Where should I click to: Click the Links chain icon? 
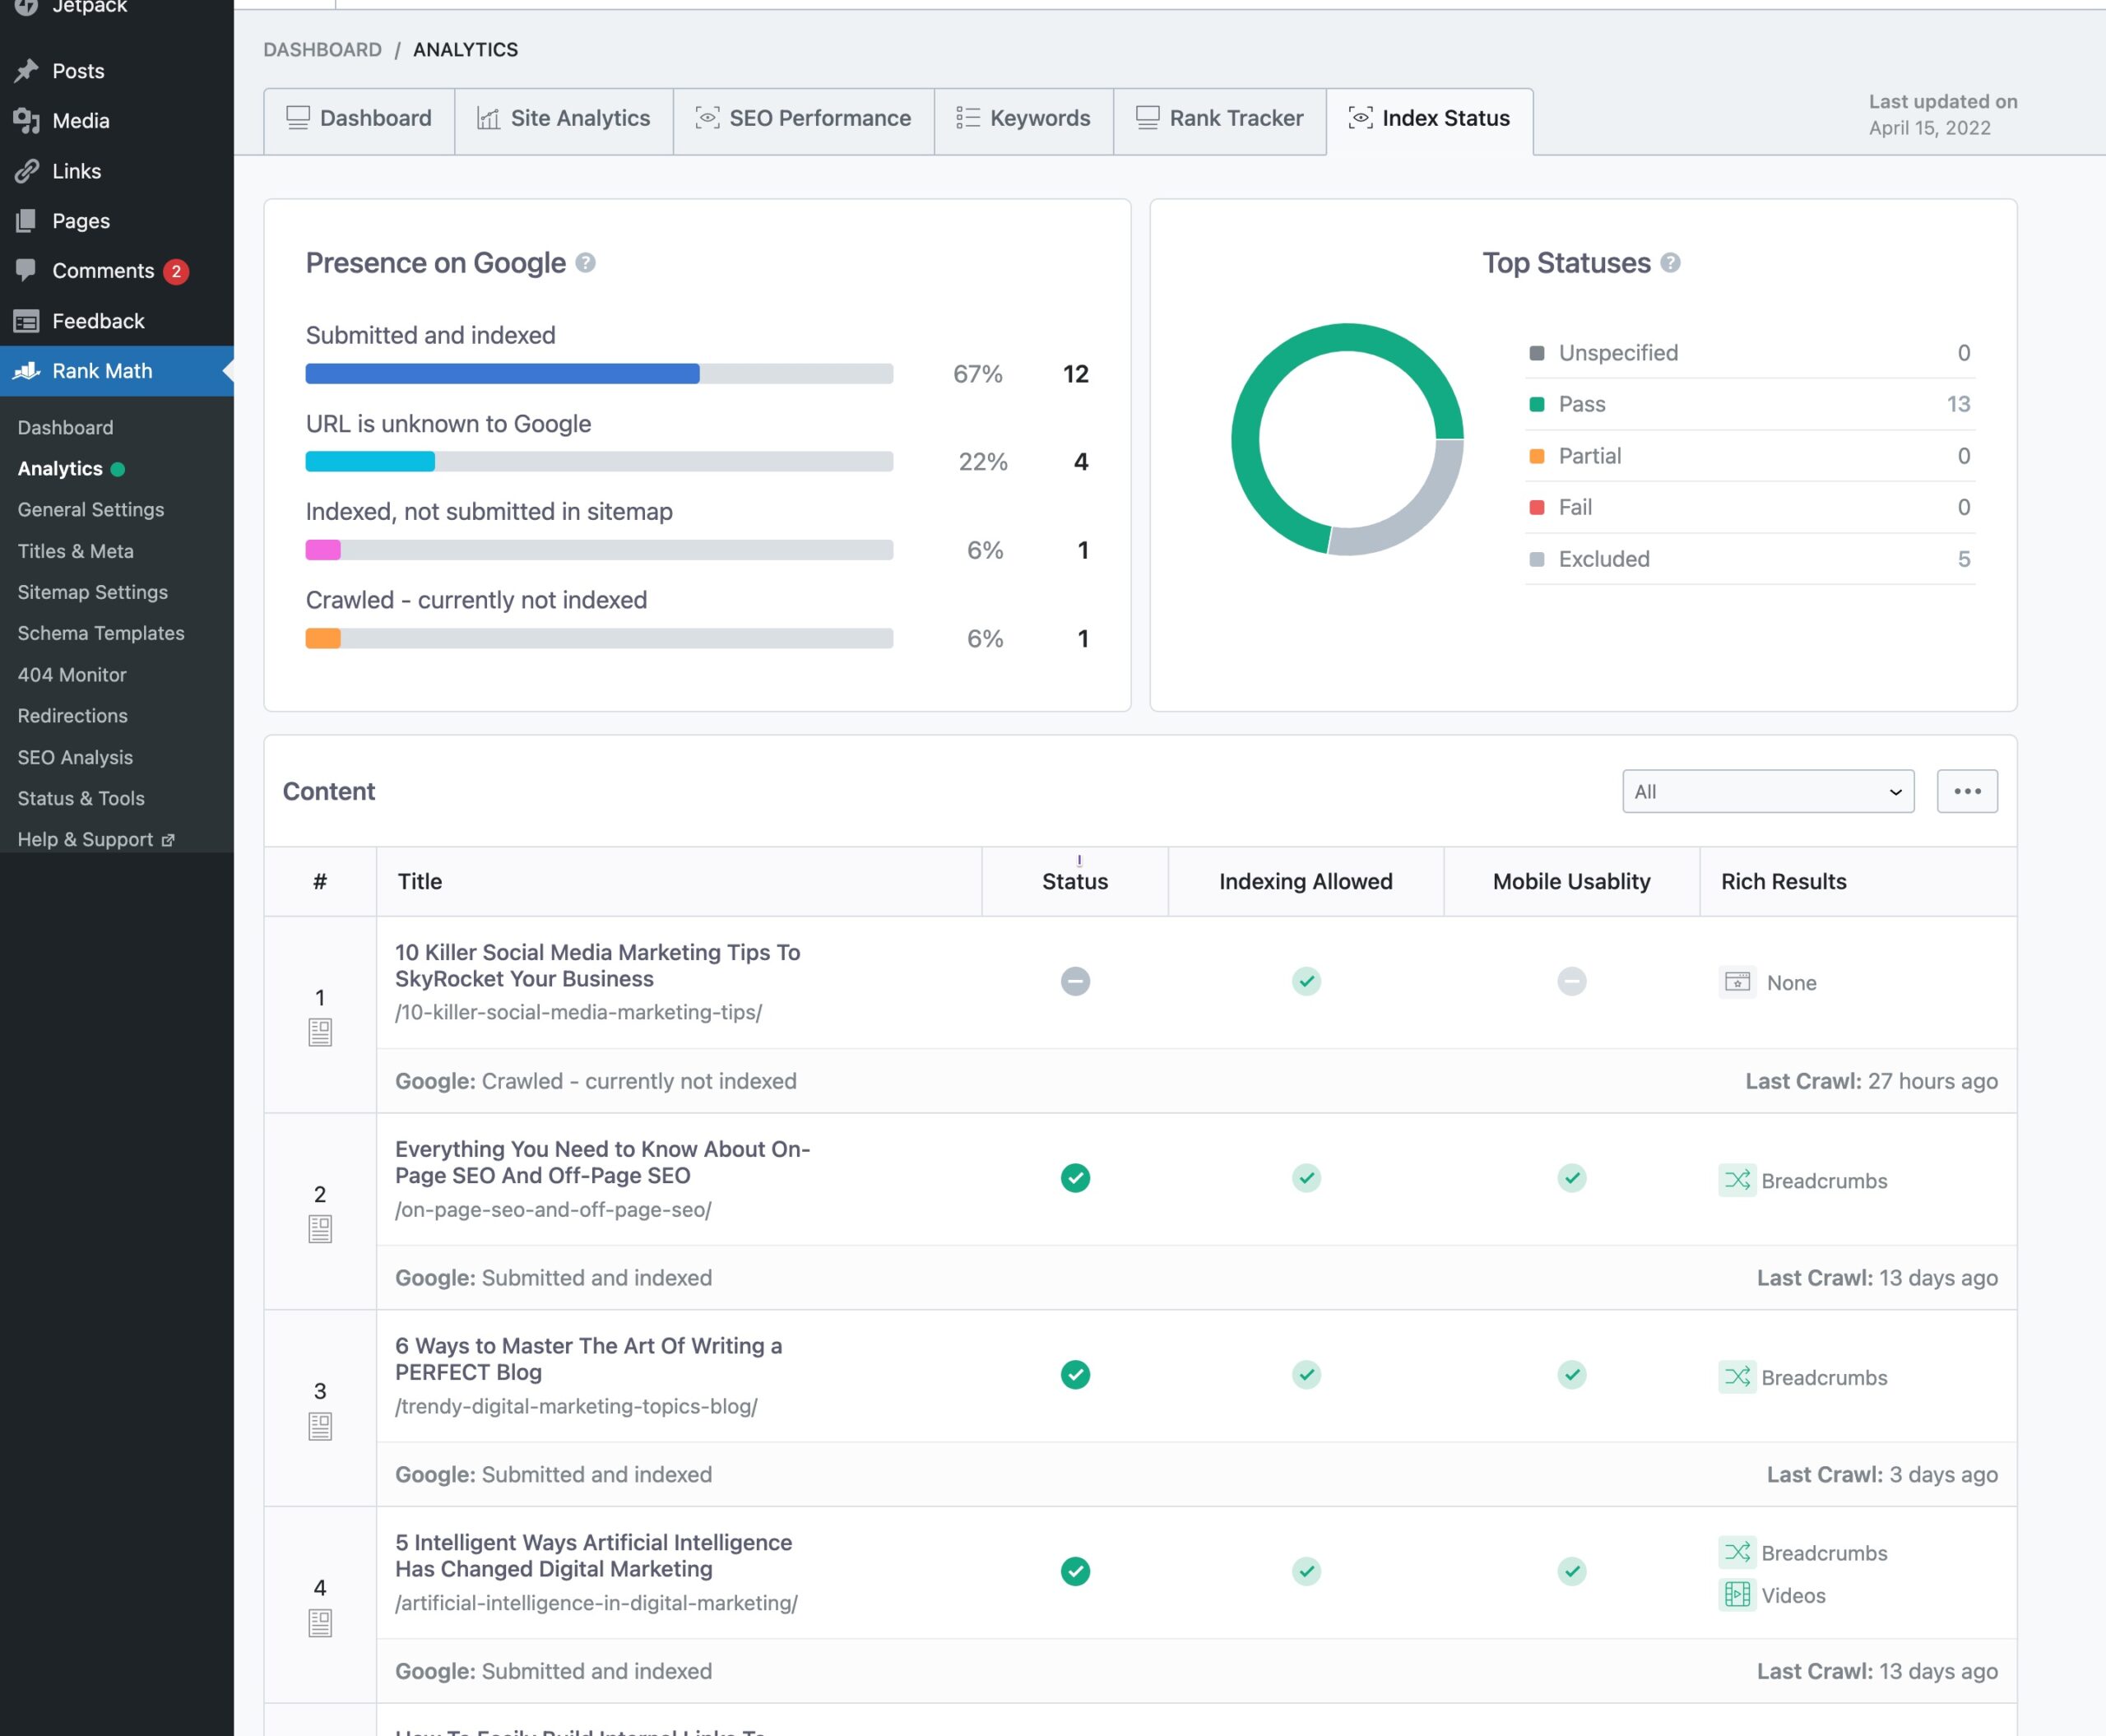click(27, 171)
